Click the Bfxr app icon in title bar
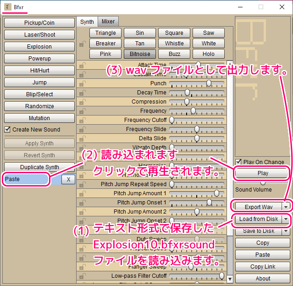 (x=7, y=7)
